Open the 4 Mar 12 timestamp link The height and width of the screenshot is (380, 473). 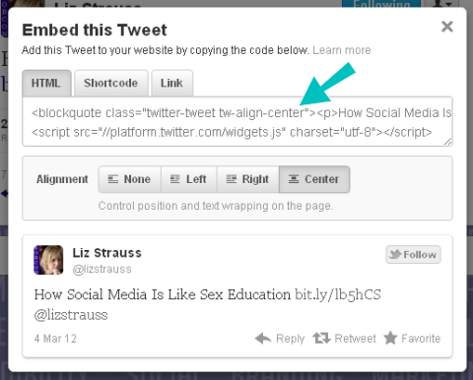(x=55, y=339)
